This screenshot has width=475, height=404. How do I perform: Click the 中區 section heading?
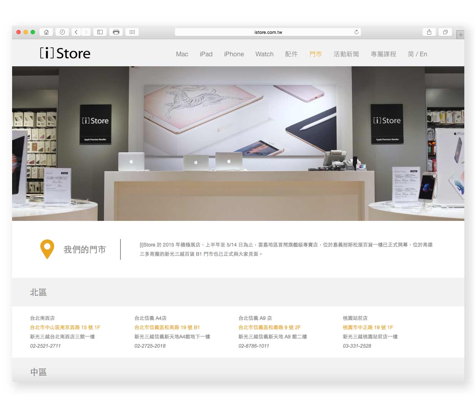point(38,372)
